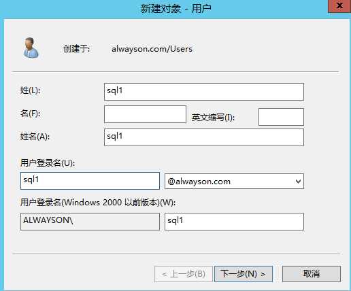Viewport: 351px width, 291px height.
Task: Click the pre-Windows 2000 logon name sql1 field
Action: (234, 222)
